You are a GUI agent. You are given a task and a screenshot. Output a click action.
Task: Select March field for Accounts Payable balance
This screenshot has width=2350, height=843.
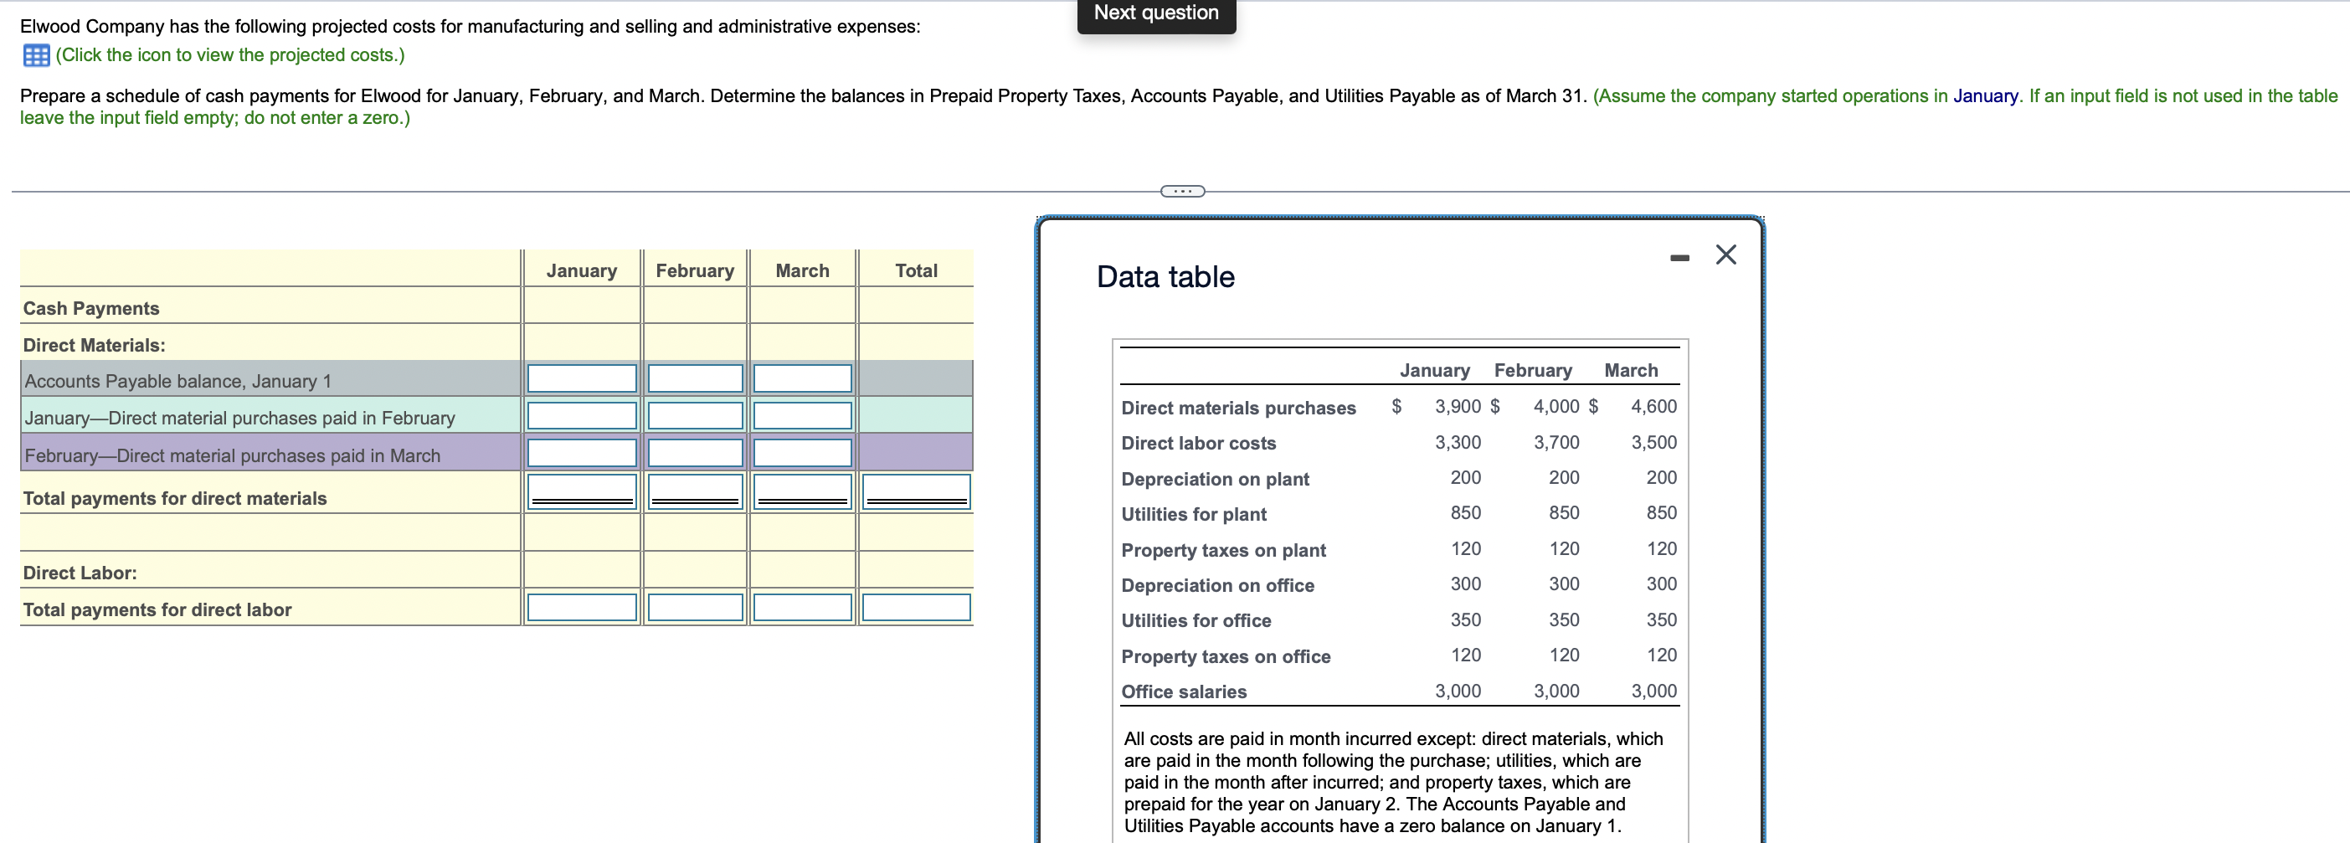pyautogui.click(x=803, y=378)
